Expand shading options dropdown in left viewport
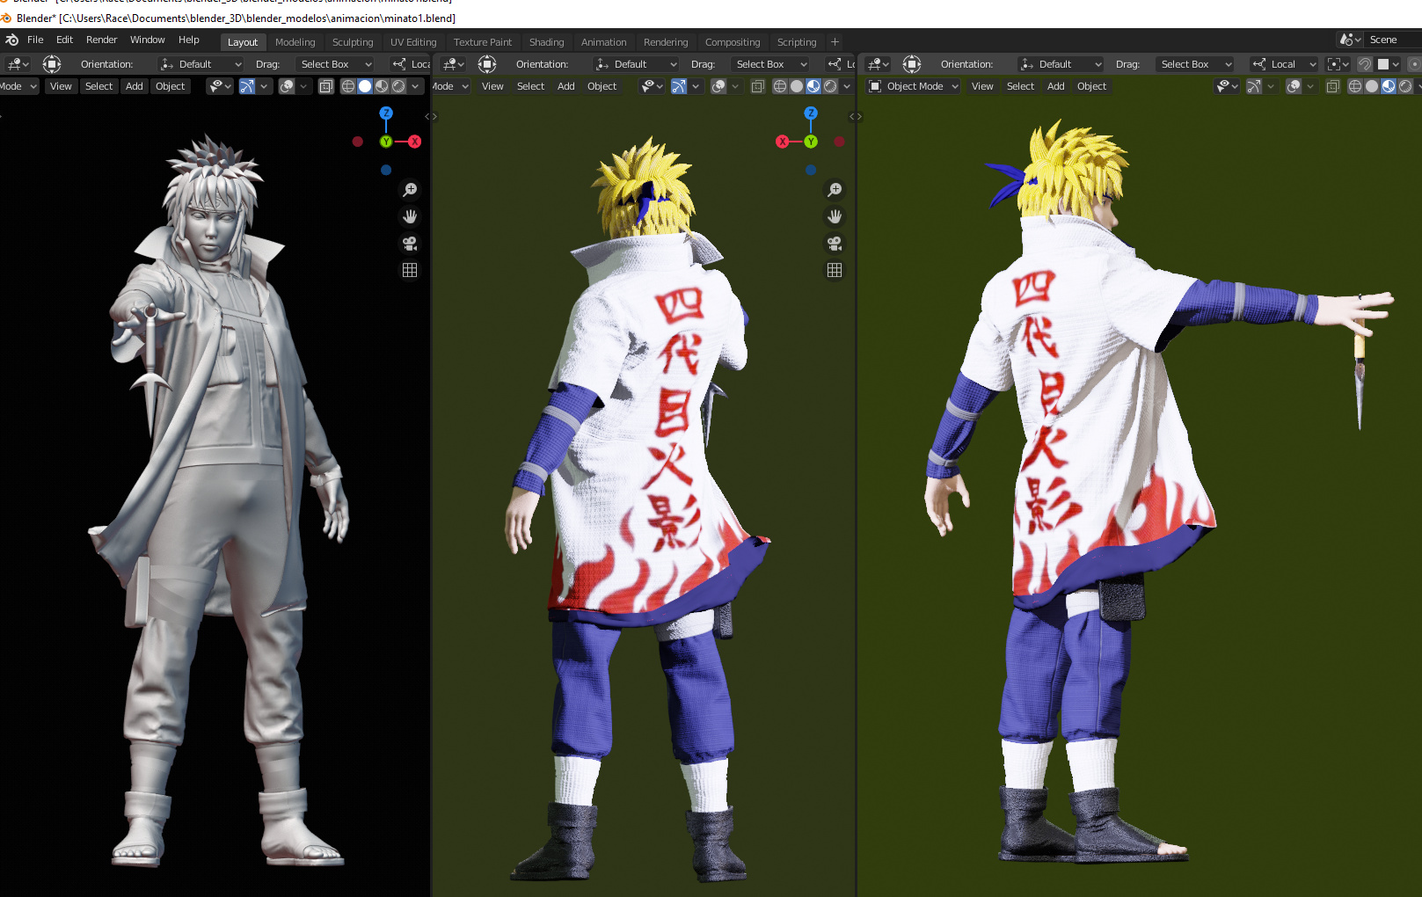Viewport: 1422px width, 897px height. pyautogui.click(x=415, y=86)
